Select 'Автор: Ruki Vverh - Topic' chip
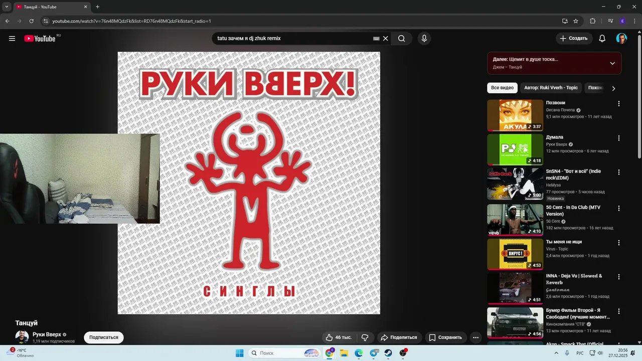Image resolution: width=642 pixels, height=361 pixels. pyautogui.click(x=551, y=88)
